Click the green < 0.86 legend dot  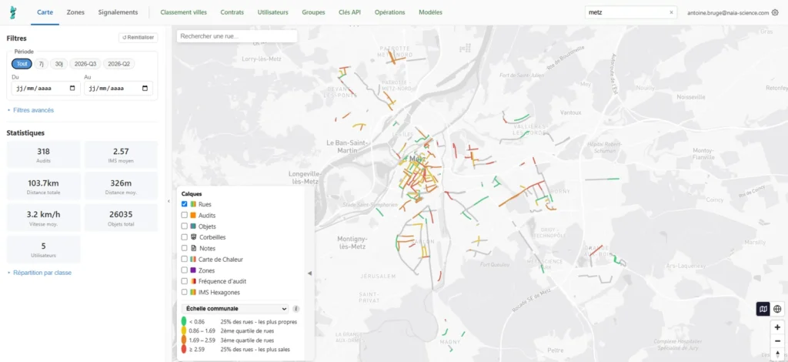[x=184, y=321]
